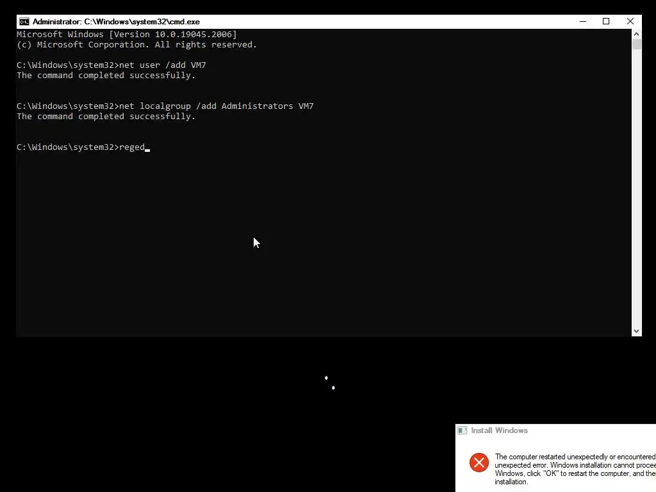The width and height of the screenshot is (656, 492).
Task: Click the cmd.exe system menu icon
Action: tap(24, 22)
